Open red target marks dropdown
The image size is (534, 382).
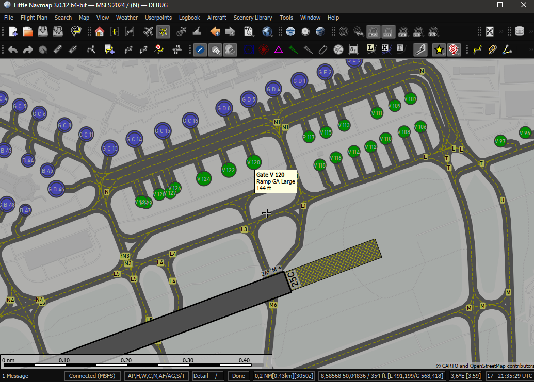coord(454,49)
